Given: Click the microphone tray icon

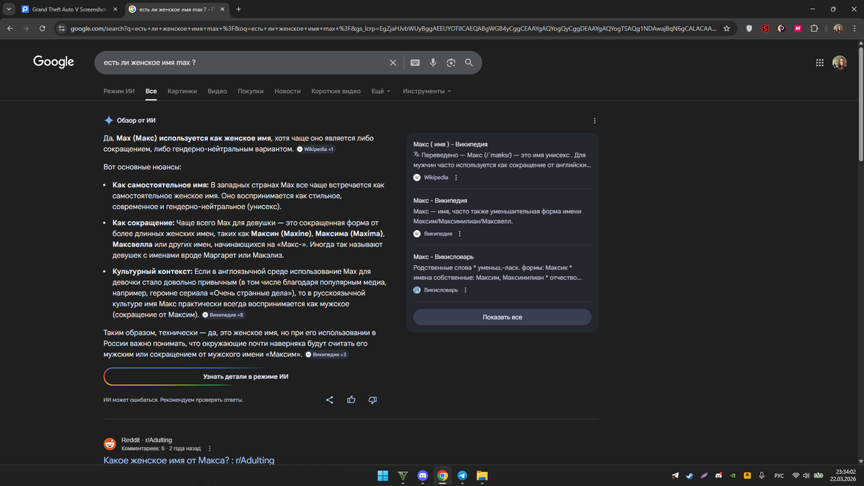Looking at the screenshot, I should click(x=761, y=476).
